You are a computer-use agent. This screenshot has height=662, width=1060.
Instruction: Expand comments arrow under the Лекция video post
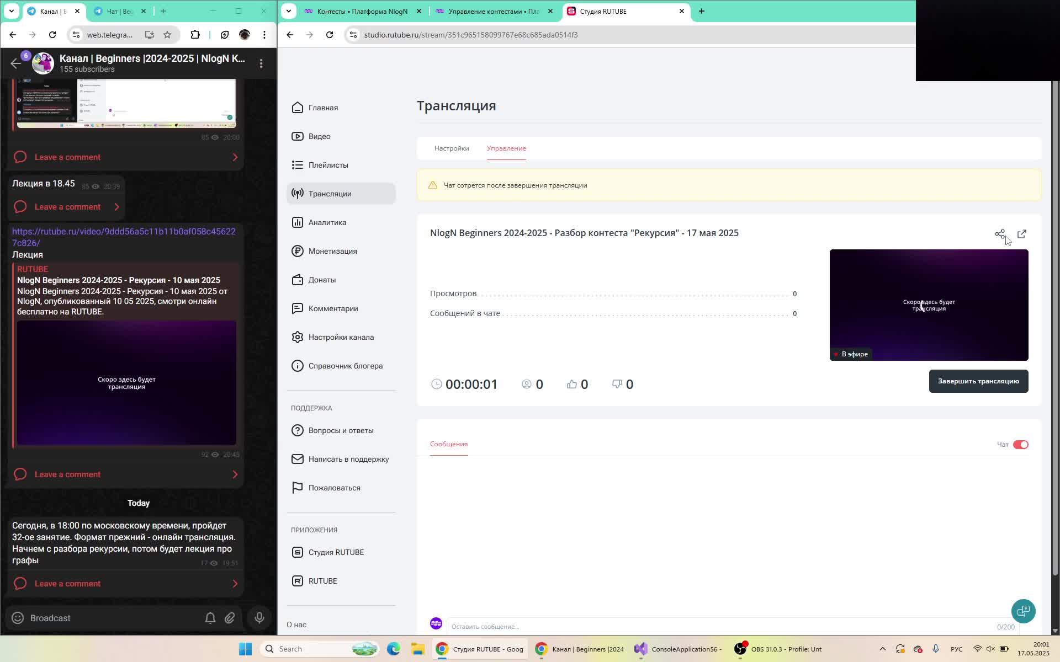coord(235,474)
